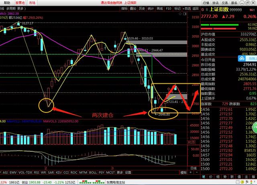257x185 pixels.
Task: Click the panel toggle icon beside the diamond
Action: tap(185, 14)
